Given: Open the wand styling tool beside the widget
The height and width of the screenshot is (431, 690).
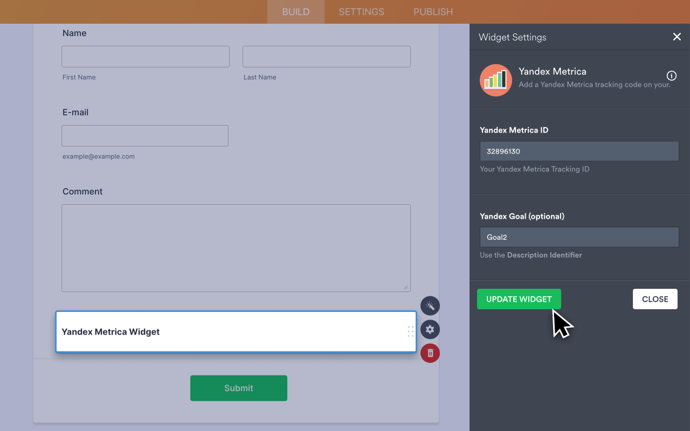Looking at the screenshot, I should 430,305.
